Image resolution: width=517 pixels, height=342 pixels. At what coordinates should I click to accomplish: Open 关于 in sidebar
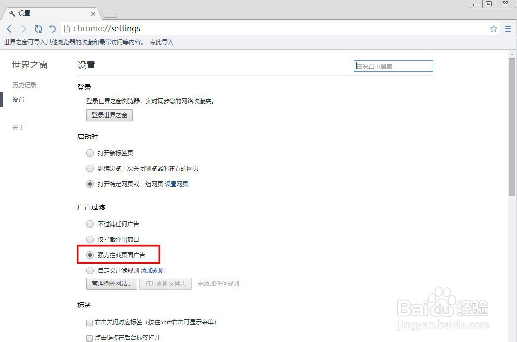point(18,128)
